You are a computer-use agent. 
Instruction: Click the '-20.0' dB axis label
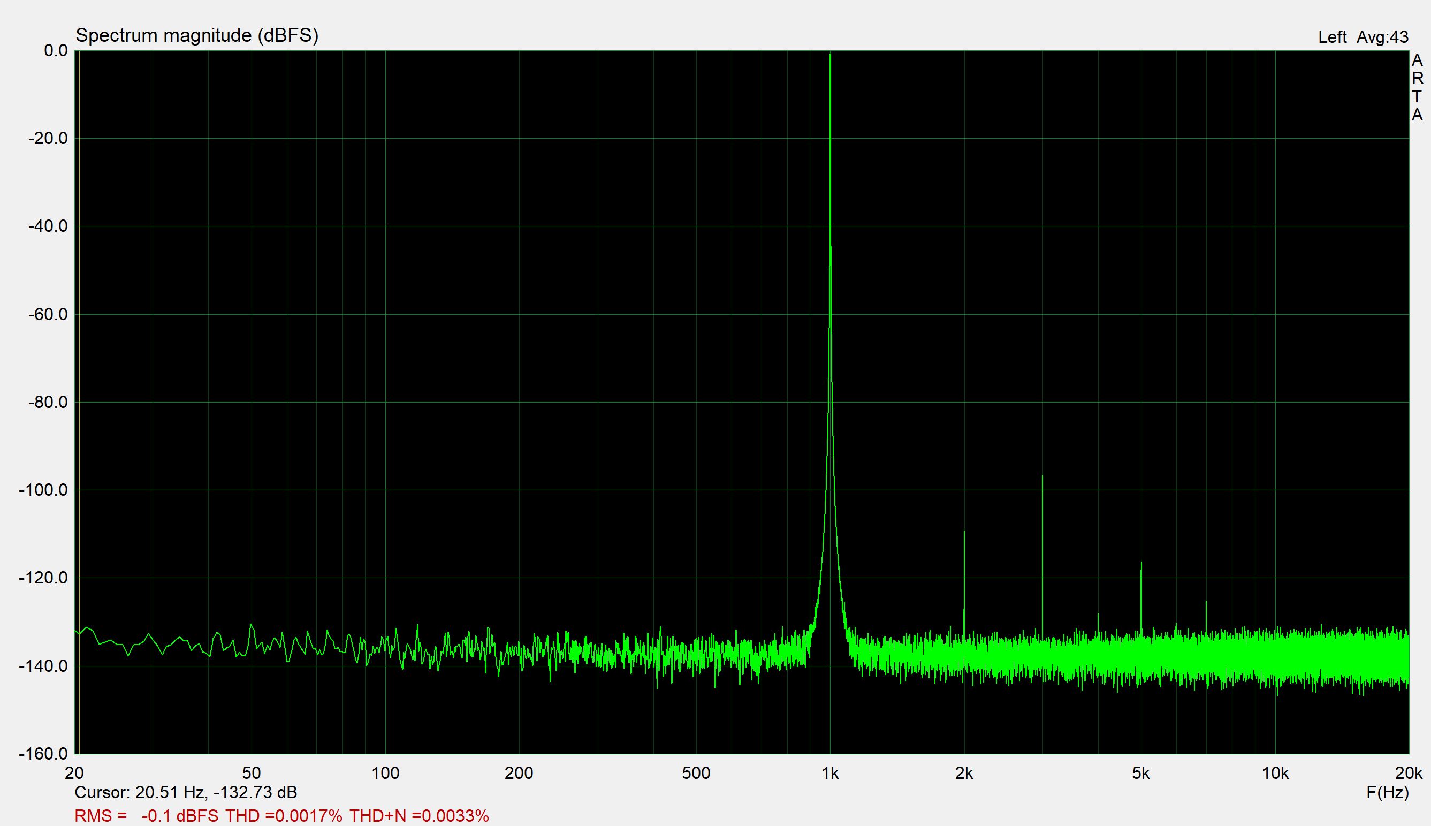48,139
